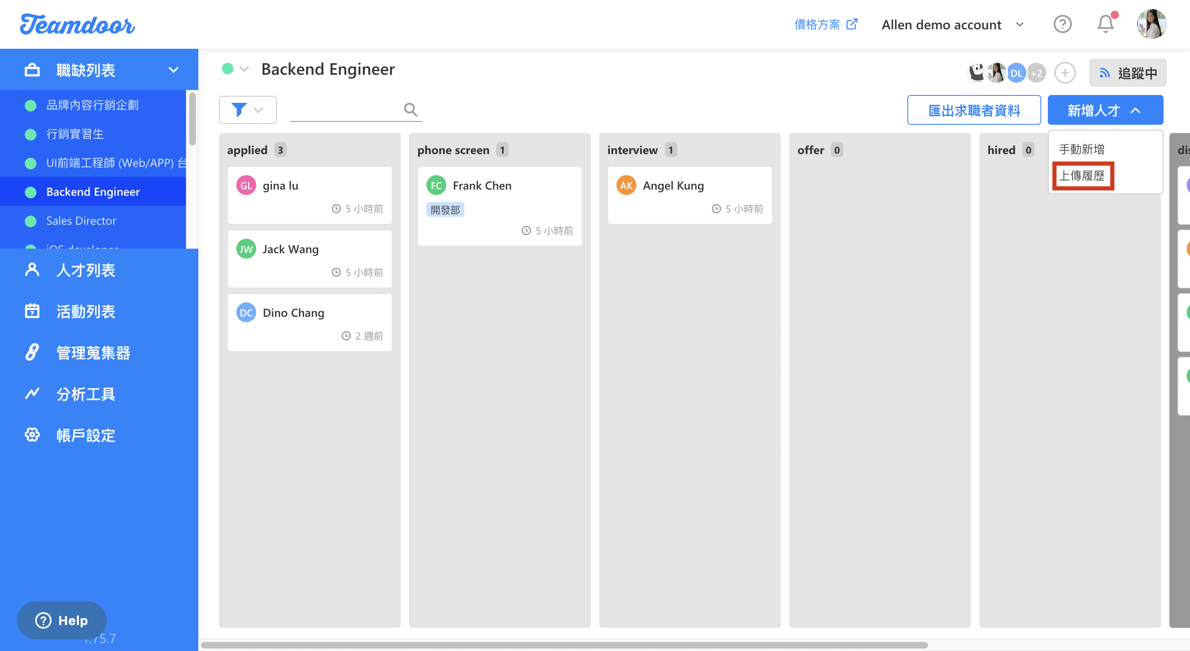The image size is (1190, 651).
Task: Toggle job status green dot beside Backend Engineer
Action: pos(228,69)
